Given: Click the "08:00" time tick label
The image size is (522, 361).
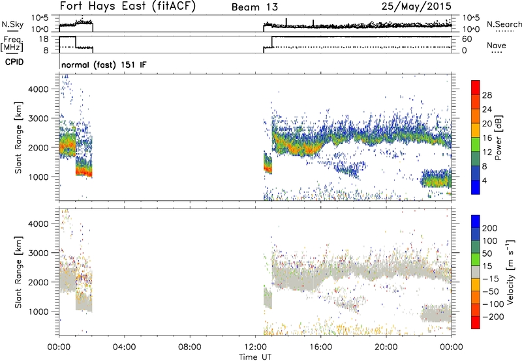Looking at the screenshot, I should pos(189,347).
